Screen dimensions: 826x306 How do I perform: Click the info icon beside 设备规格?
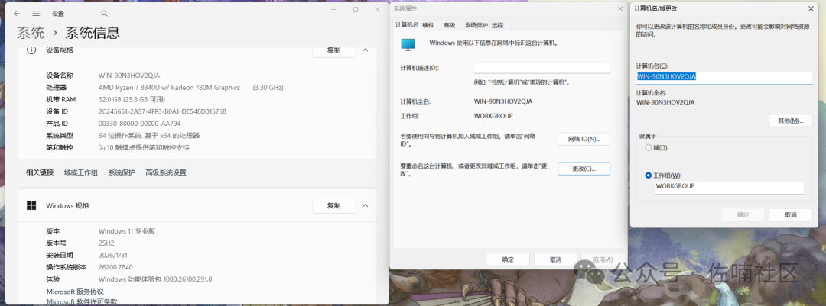[31, 50]
